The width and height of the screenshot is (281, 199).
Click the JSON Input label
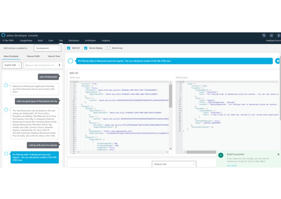(74, 77)
